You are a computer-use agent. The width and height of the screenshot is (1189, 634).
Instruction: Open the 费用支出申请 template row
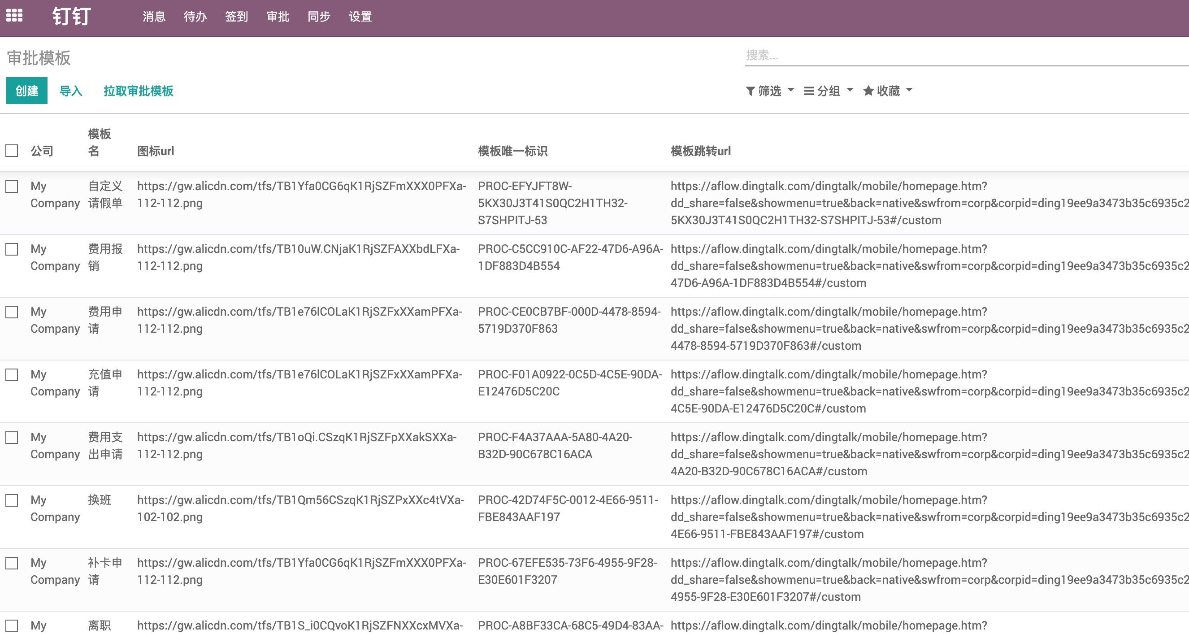tap(594, 454)
